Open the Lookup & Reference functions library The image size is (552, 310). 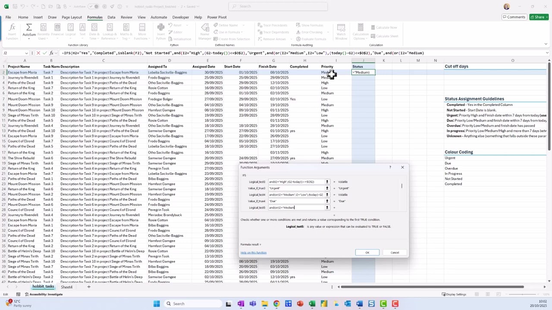click(109, 31)
